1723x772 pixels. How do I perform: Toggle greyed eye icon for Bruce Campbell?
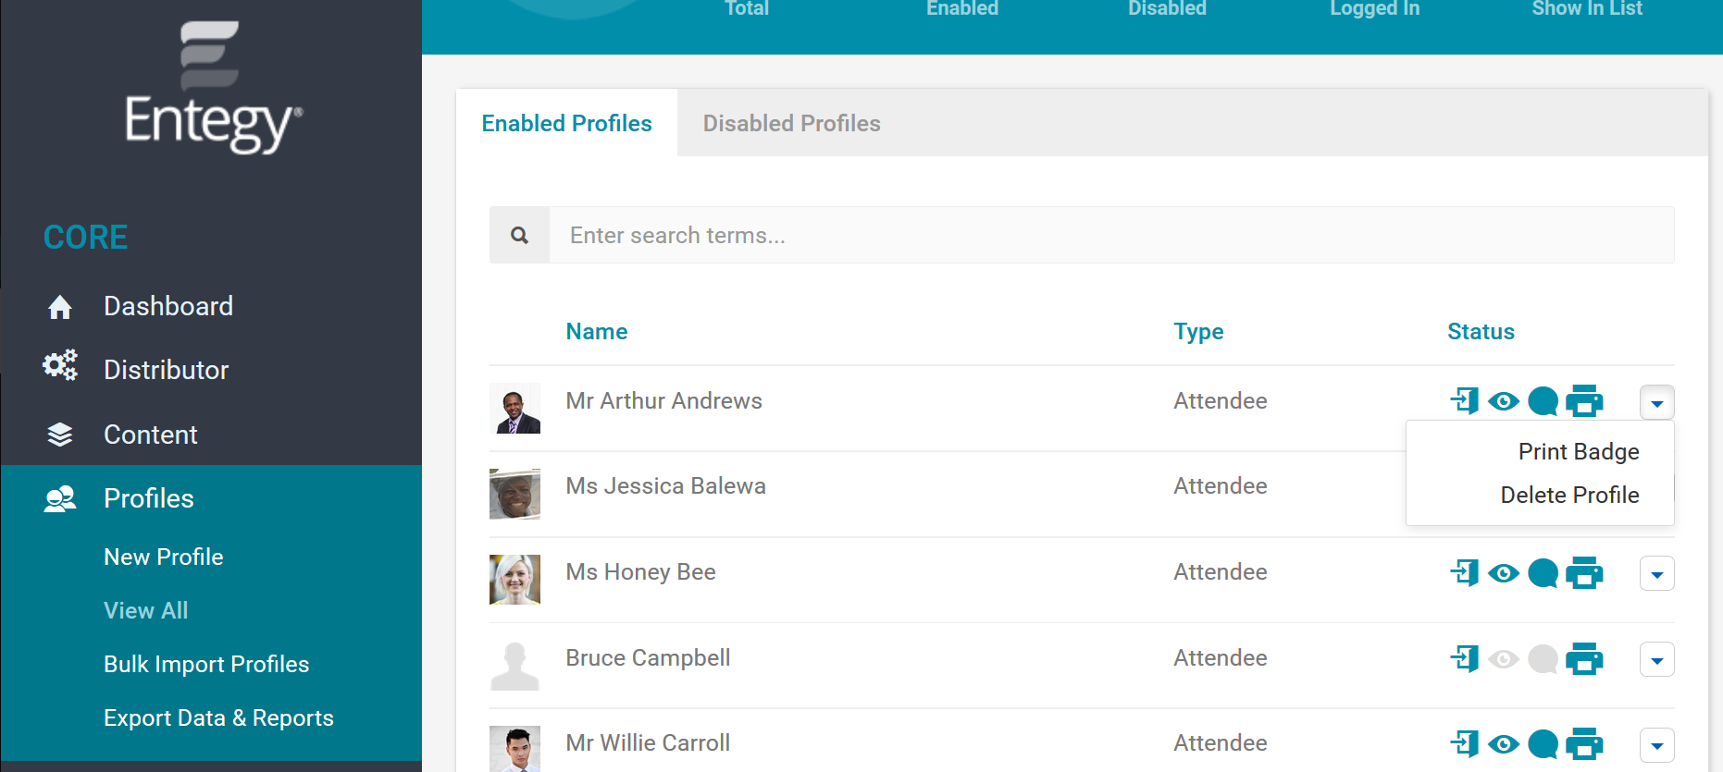(1504, 659)
